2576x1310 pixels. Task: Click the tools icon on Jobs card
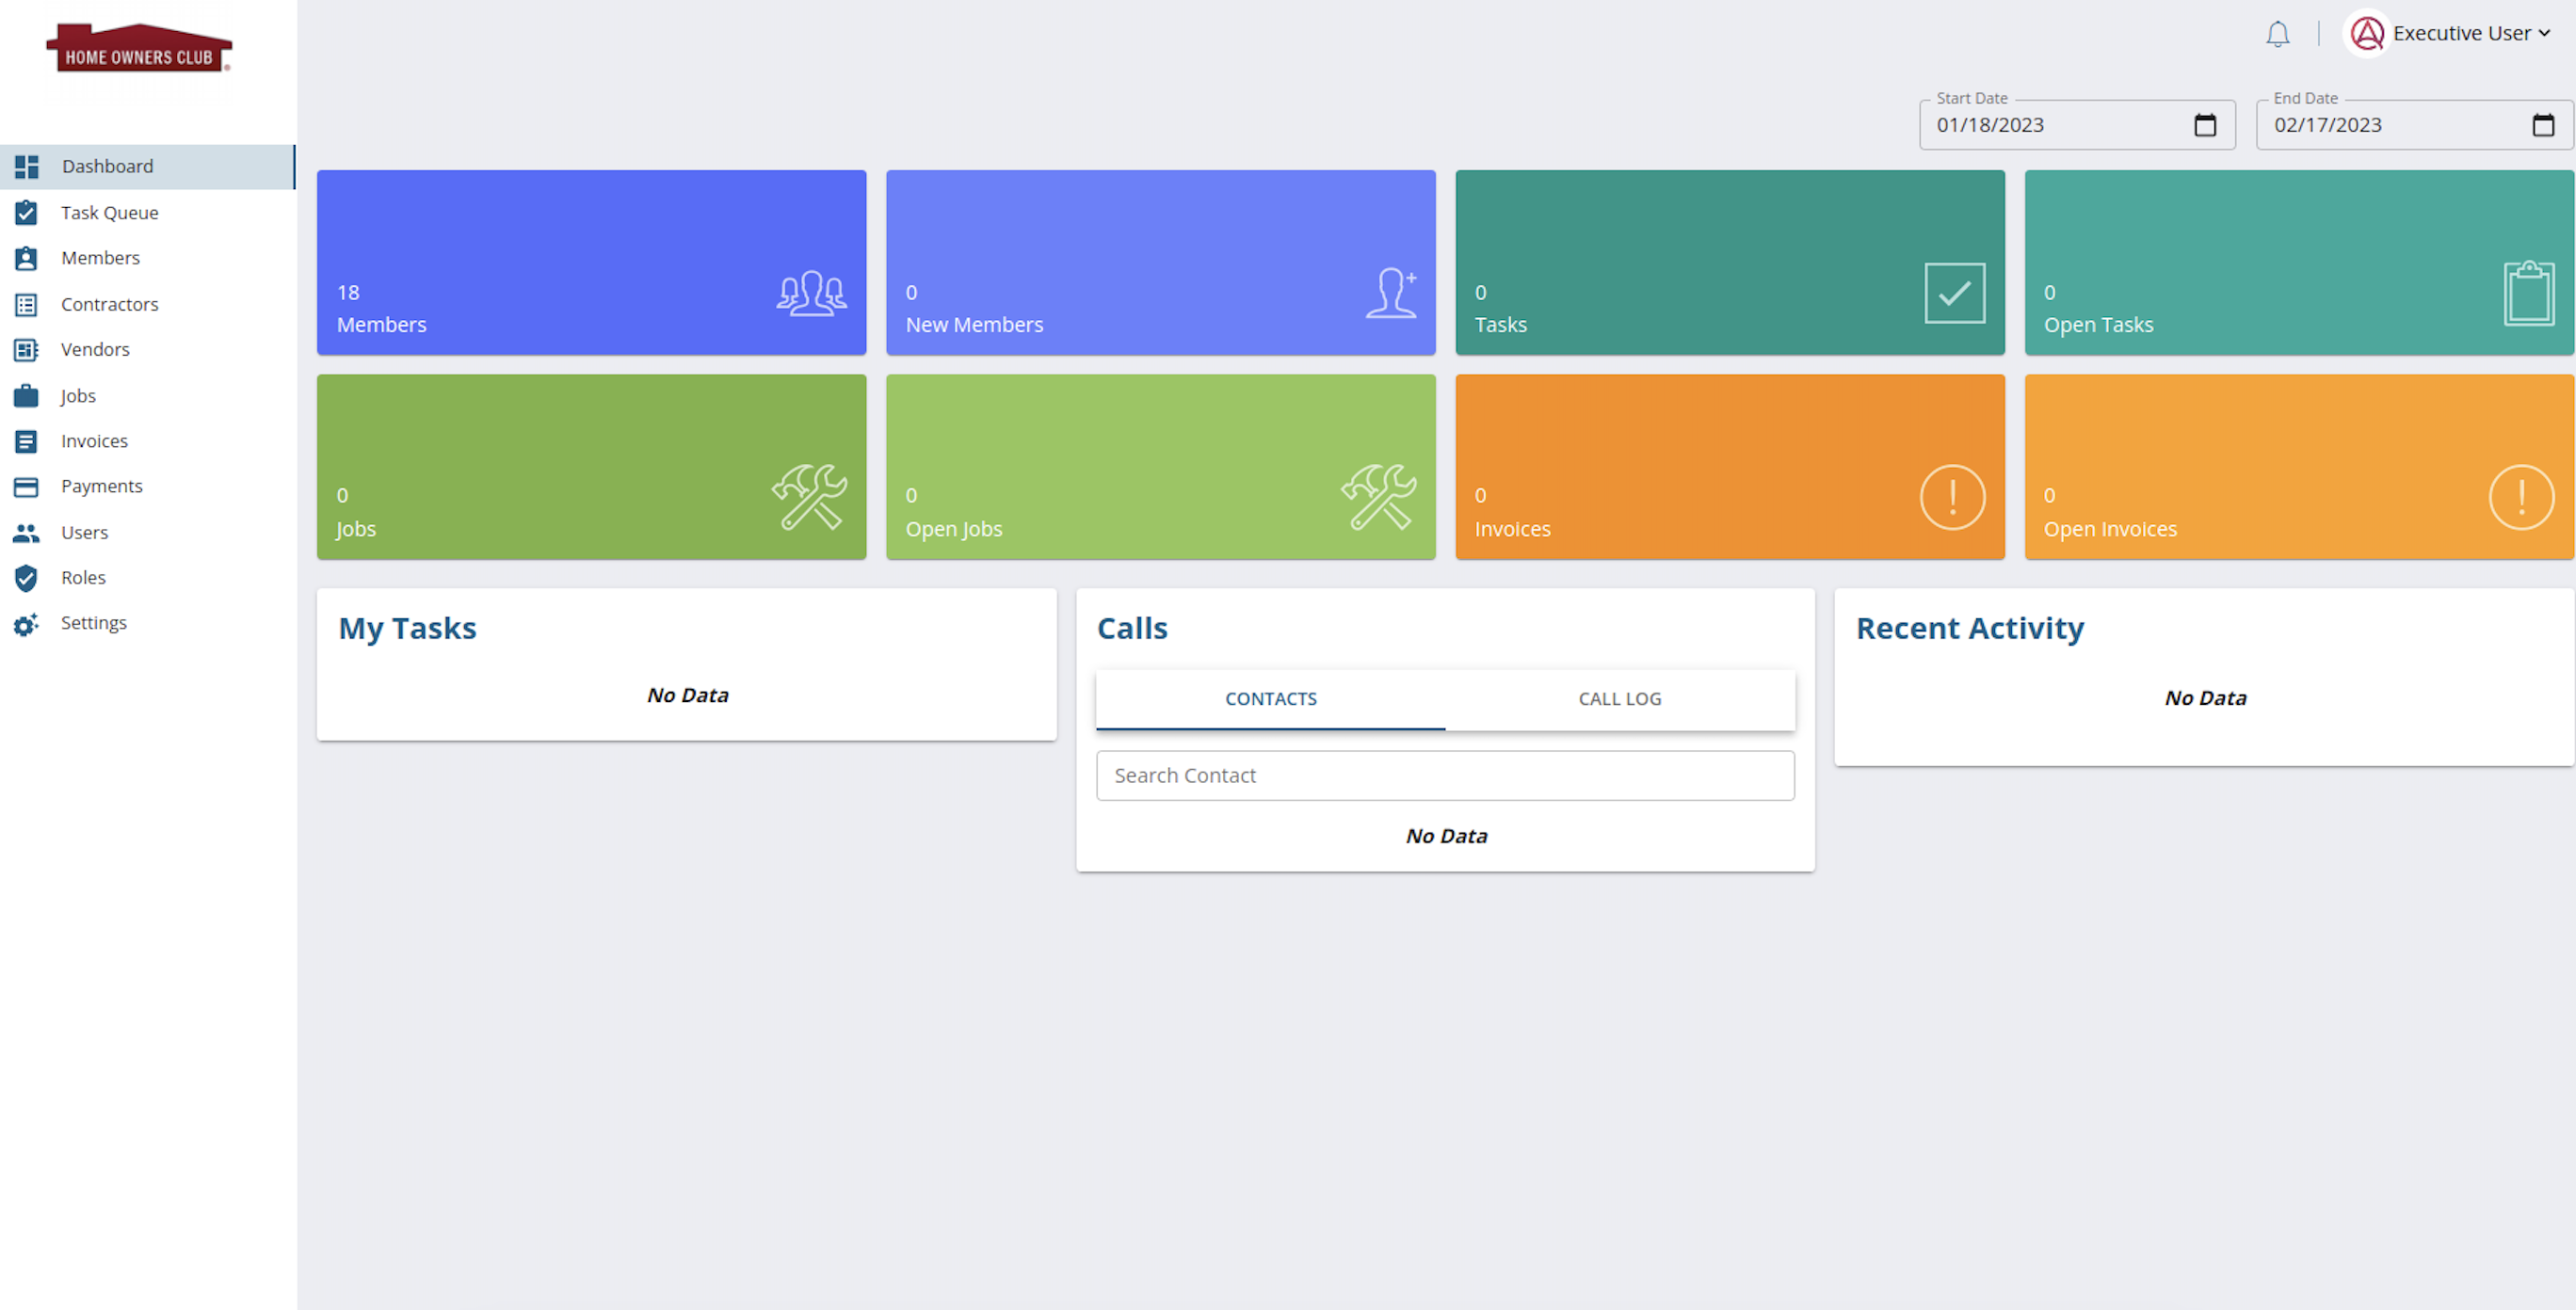pos(810,497)
